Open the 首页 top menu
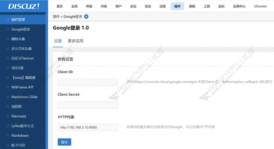 coord(60,6)
